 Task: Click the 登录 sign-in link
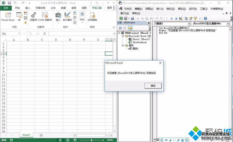click(110, 8)
